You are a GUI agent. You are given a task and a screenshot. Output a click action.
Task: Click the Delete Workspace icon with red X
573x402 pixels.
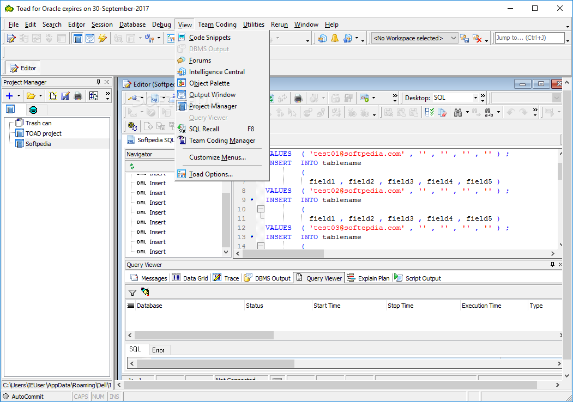(x=477, y=38)
